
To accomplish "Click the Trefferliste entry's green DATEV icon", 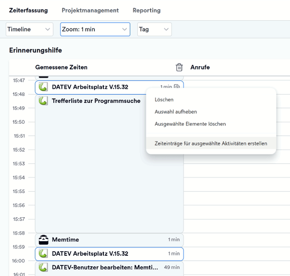I will tap(44, 101).
